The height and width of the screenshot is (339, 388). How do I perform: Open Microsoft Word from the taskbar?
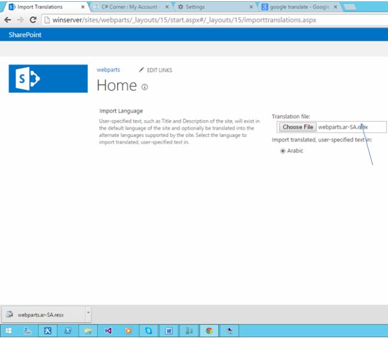pyautogui.click(x=169, y=331)
